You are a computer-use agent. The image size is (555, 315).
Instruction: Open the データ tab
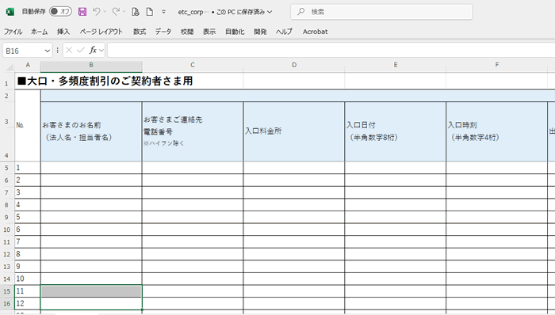(x=163, y=32)
